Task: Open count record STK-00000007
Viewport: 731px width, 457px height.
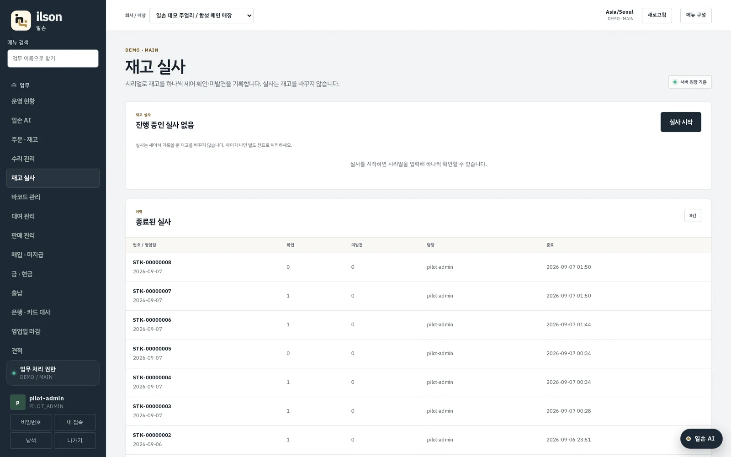Action: point(418,296)
